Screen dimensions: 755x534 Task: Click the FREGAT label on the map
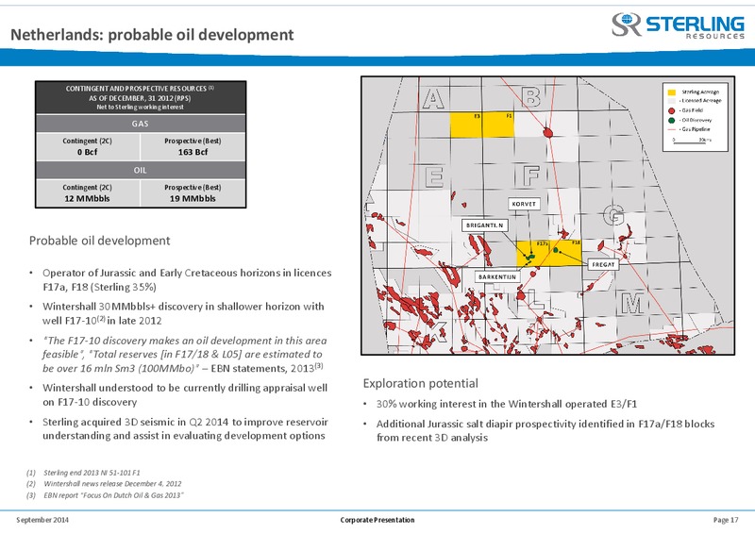click(x=603, y=264)
